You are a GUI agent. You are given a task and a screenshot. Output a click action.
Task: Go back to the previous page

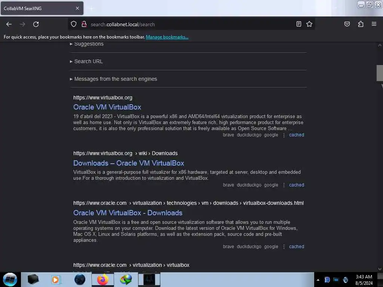tap(9, 24)
